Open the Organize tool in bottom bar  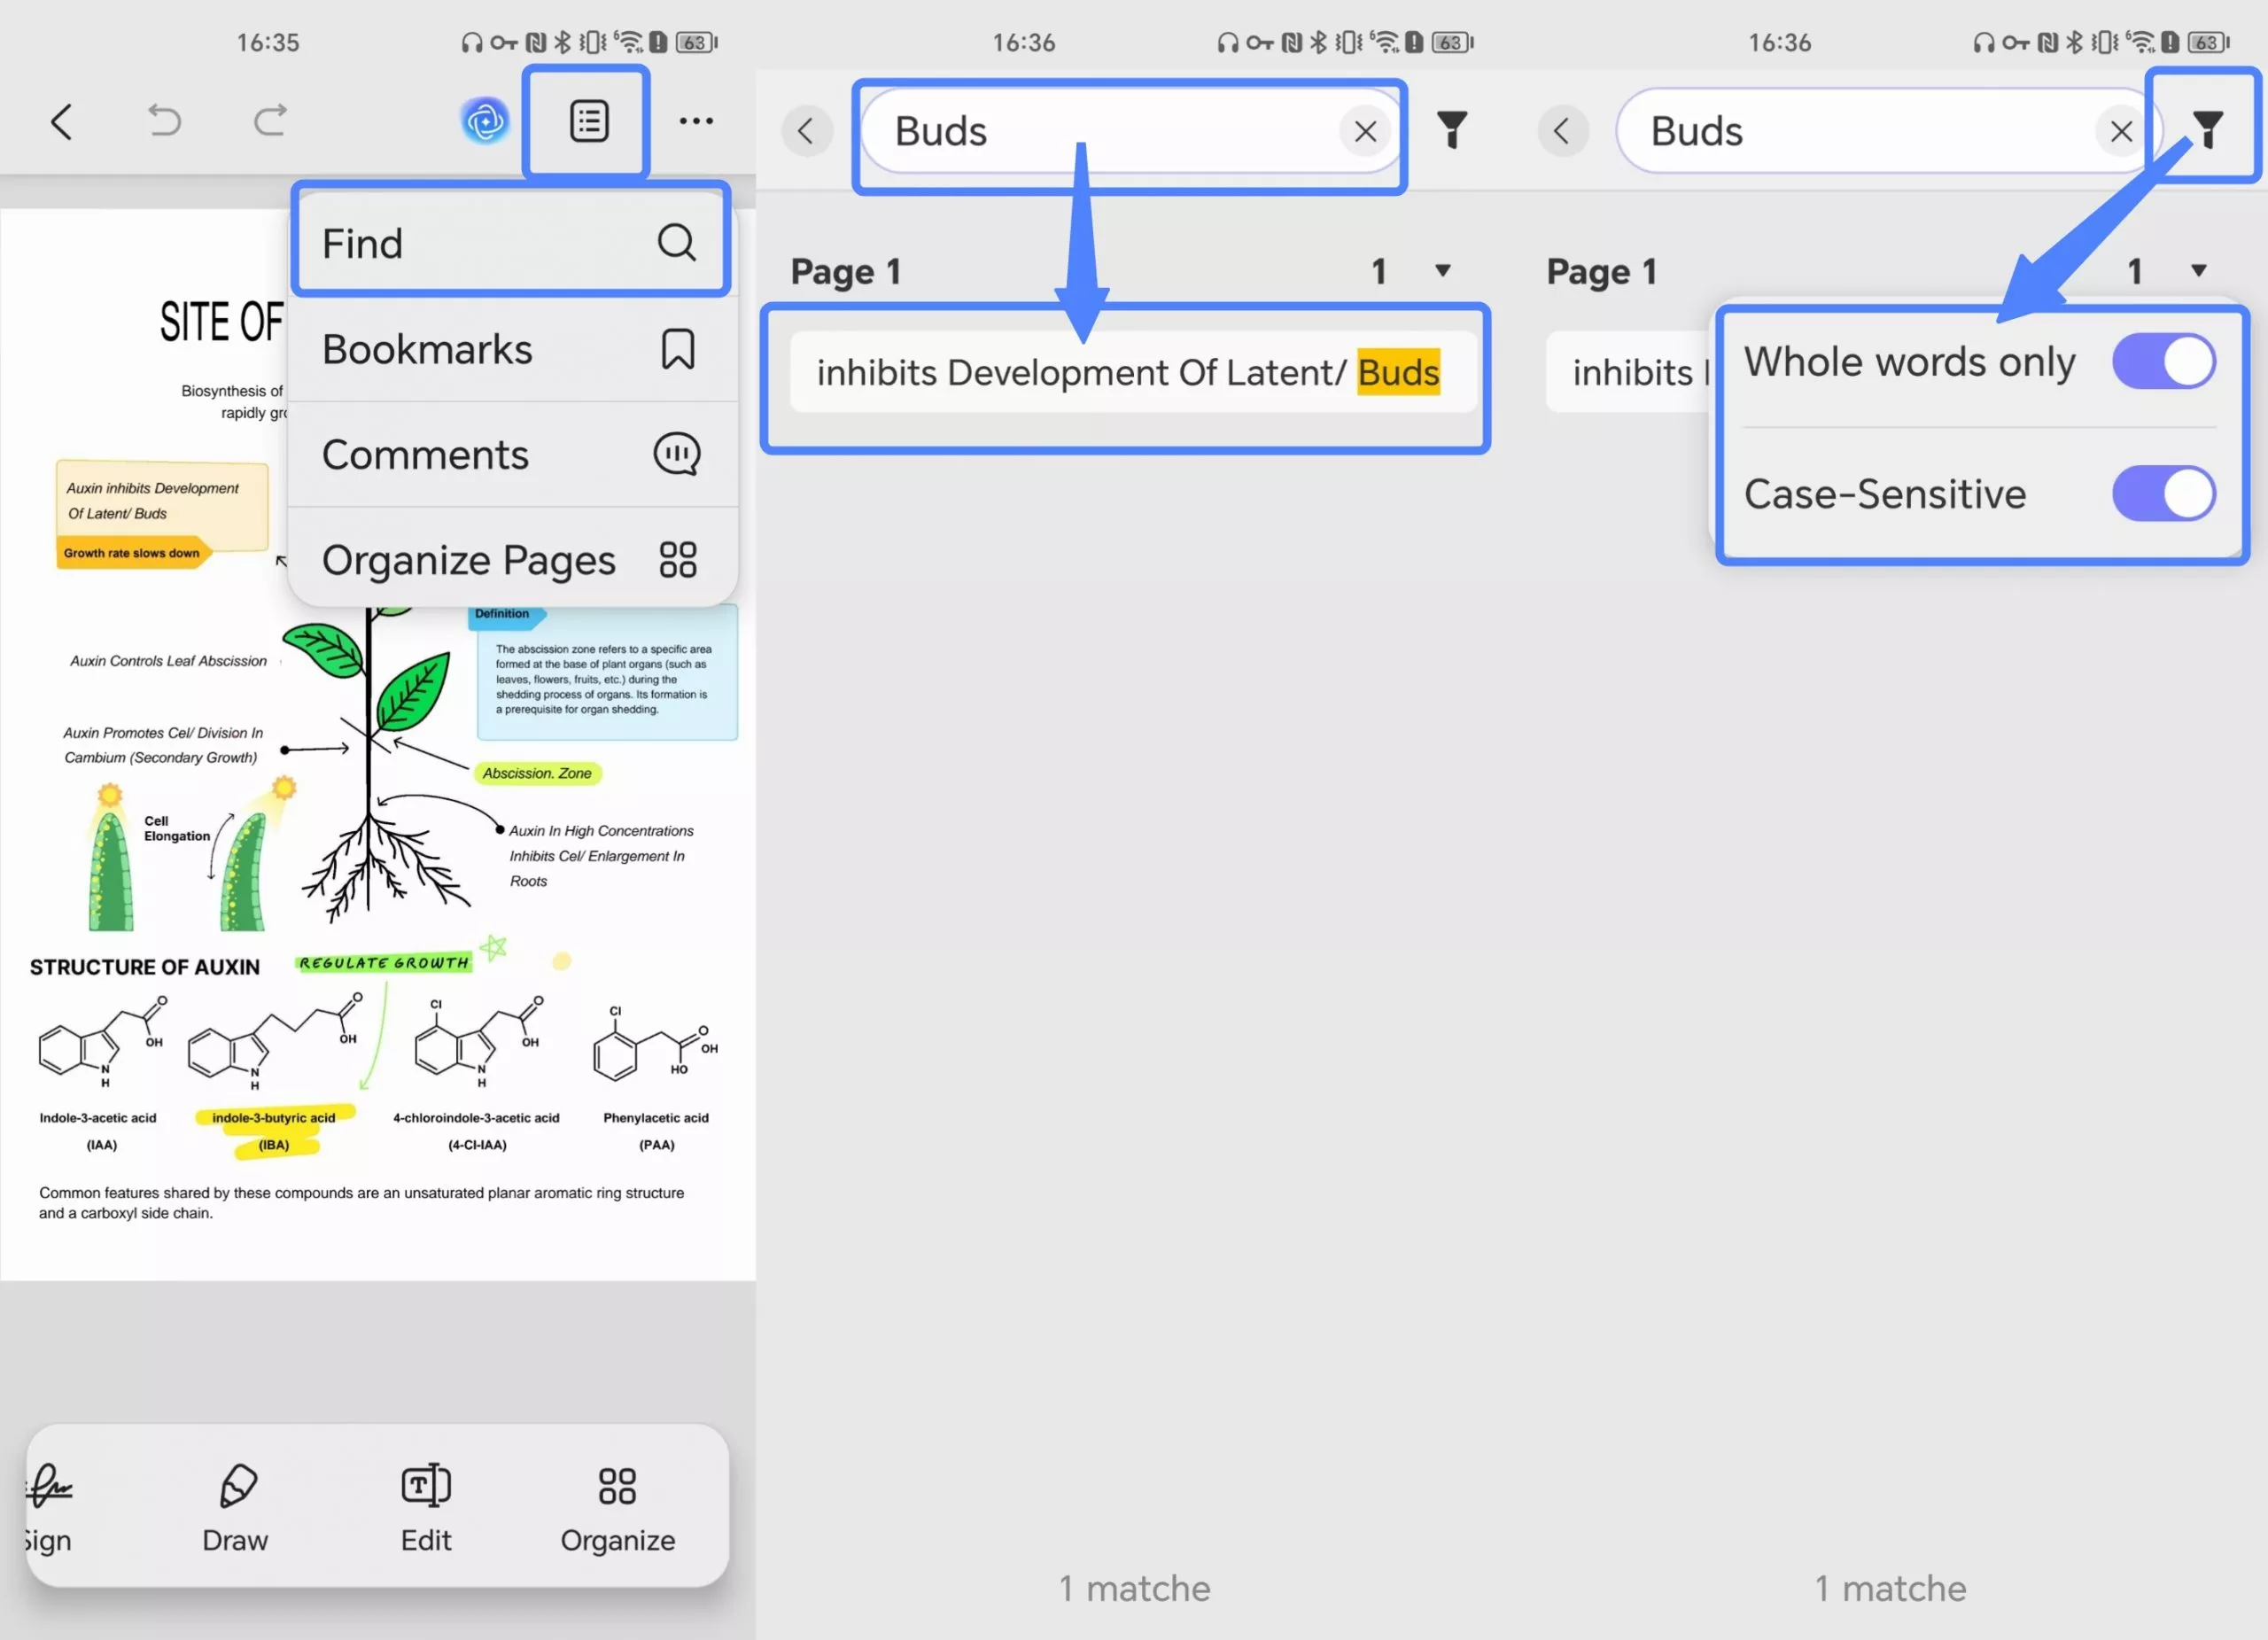pyautogui.click(x=617, y=1506)
